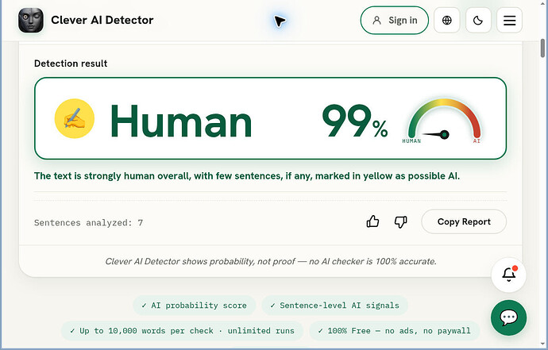Click the Sentence-level AI signals chip

(x=334, y=306)
